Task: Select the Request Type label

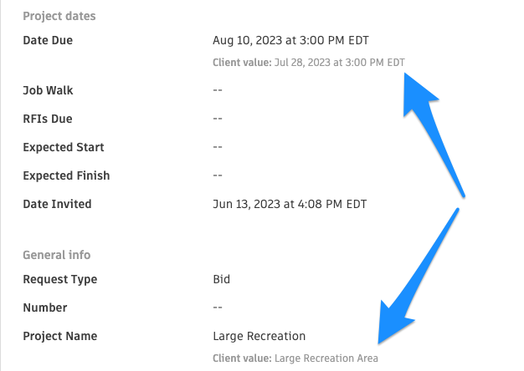Action: pyautogui.click(x=59, y=279)
